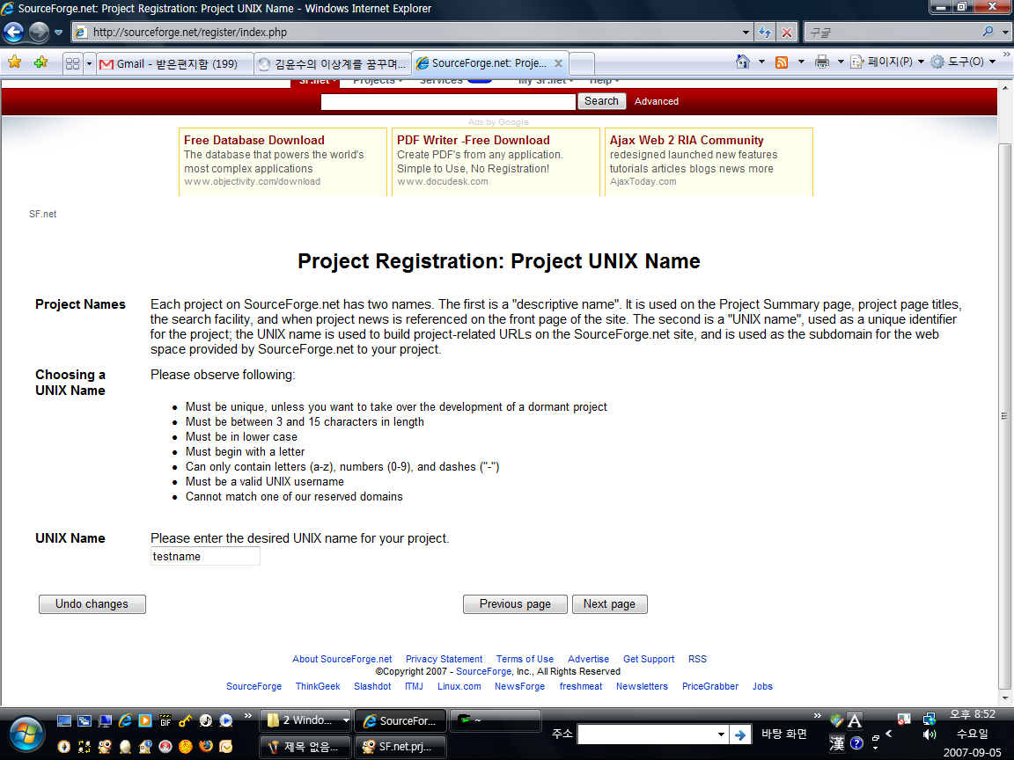Expand the feeds dropdown arrow

point(801,62)
